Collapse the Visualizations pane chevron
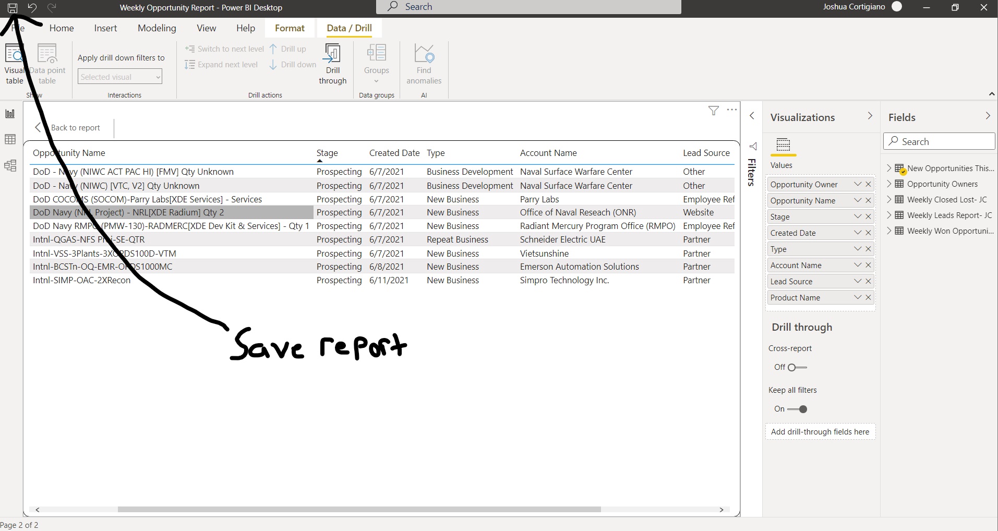Viewport: 998px width, 531px height. 870,116
